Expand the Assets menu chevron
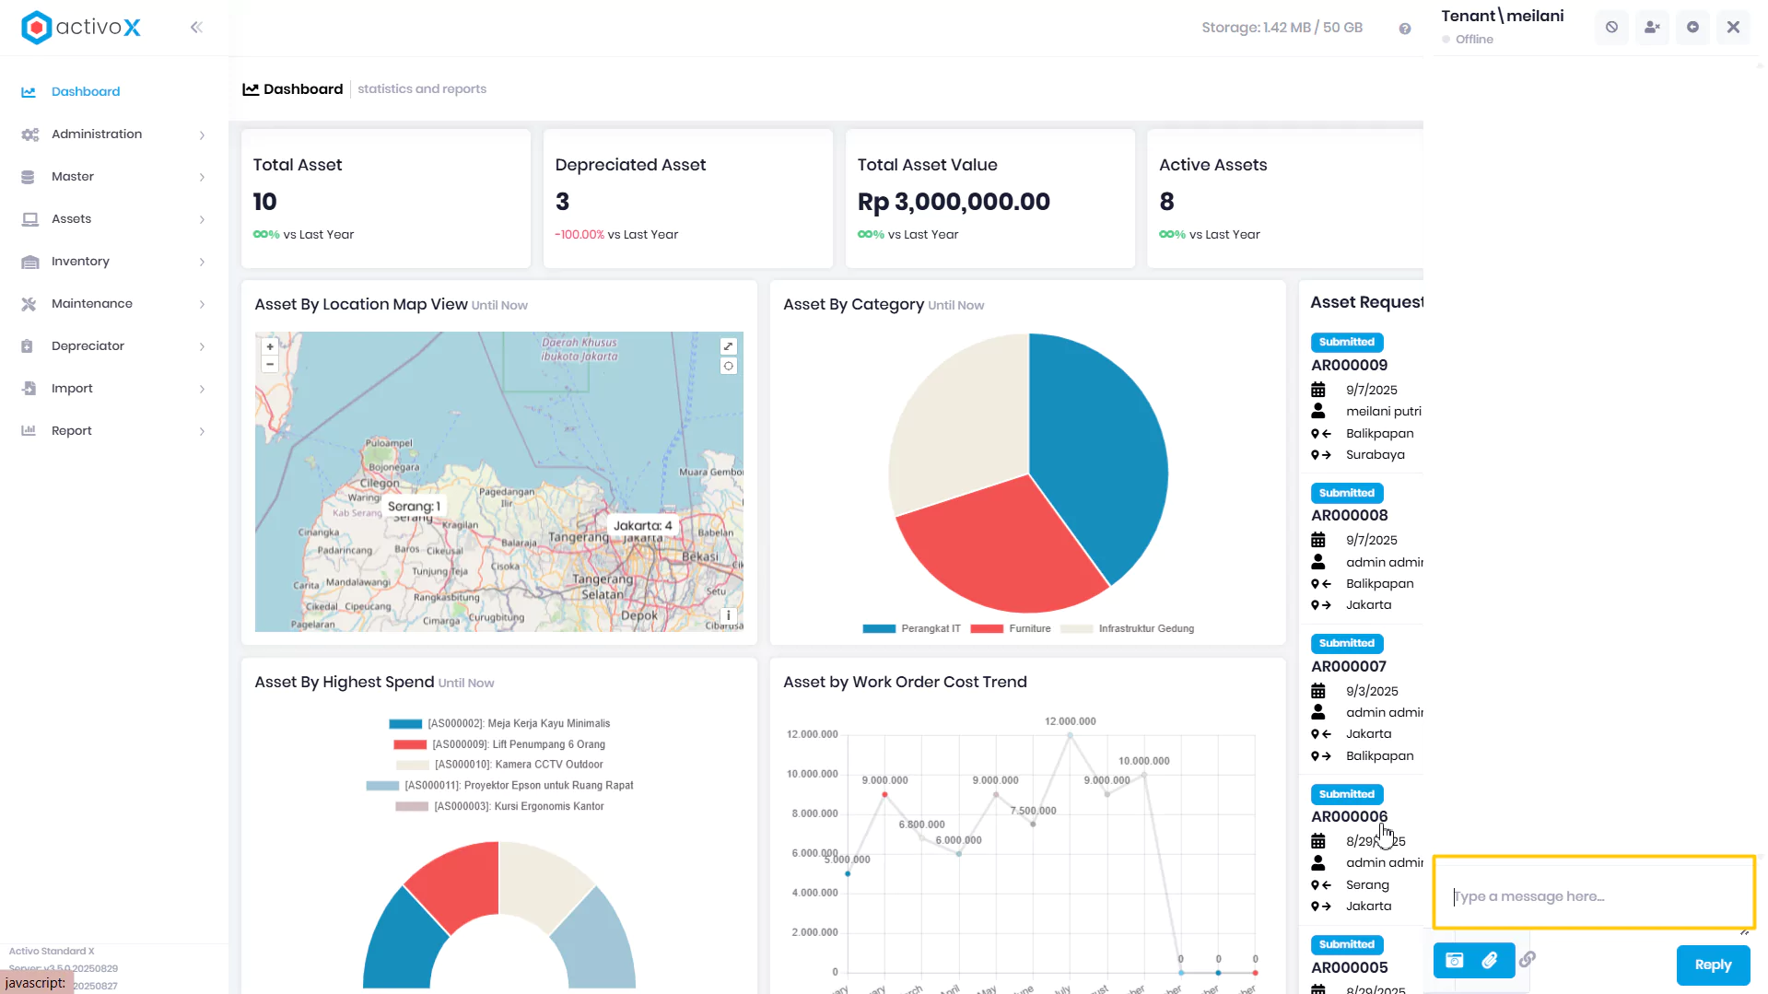Screen dimensions: 1768x994 pos(202,220)
